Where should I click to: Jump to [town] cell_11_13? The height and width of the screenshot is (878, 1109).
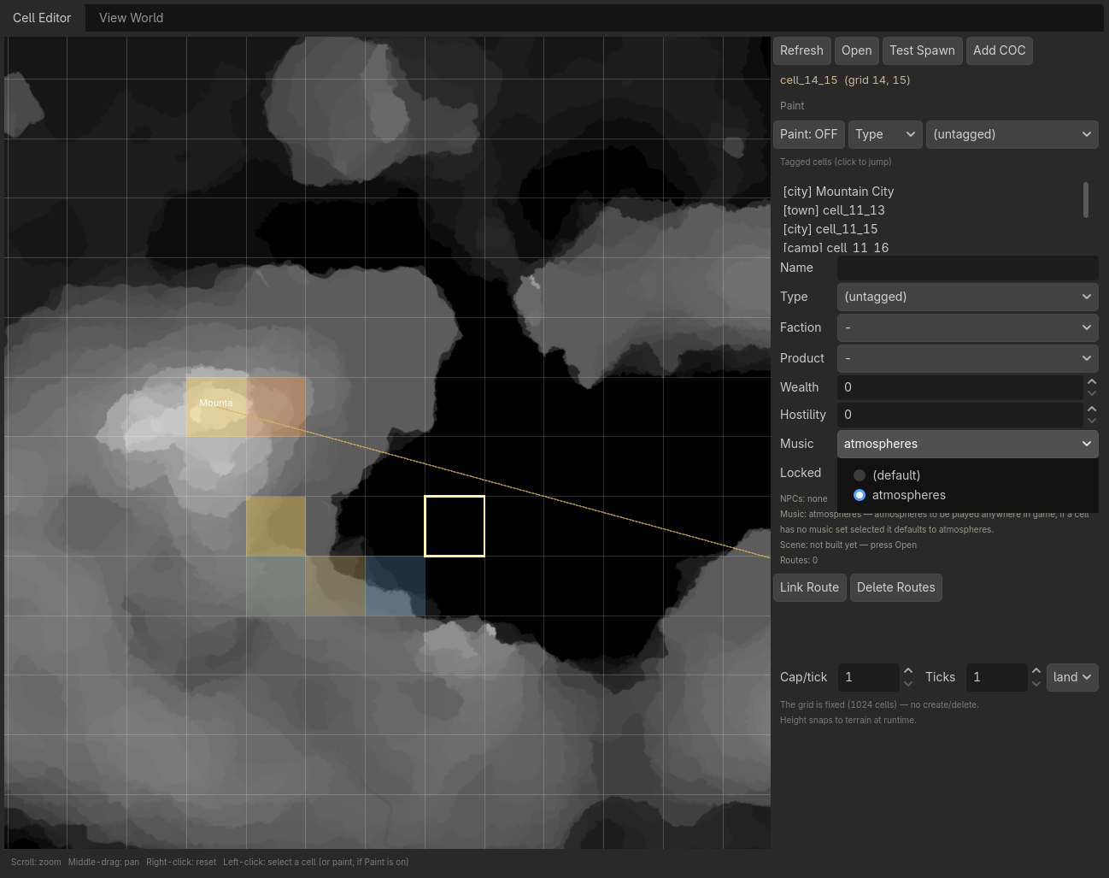pyautogui.click(x=834, y=210)
